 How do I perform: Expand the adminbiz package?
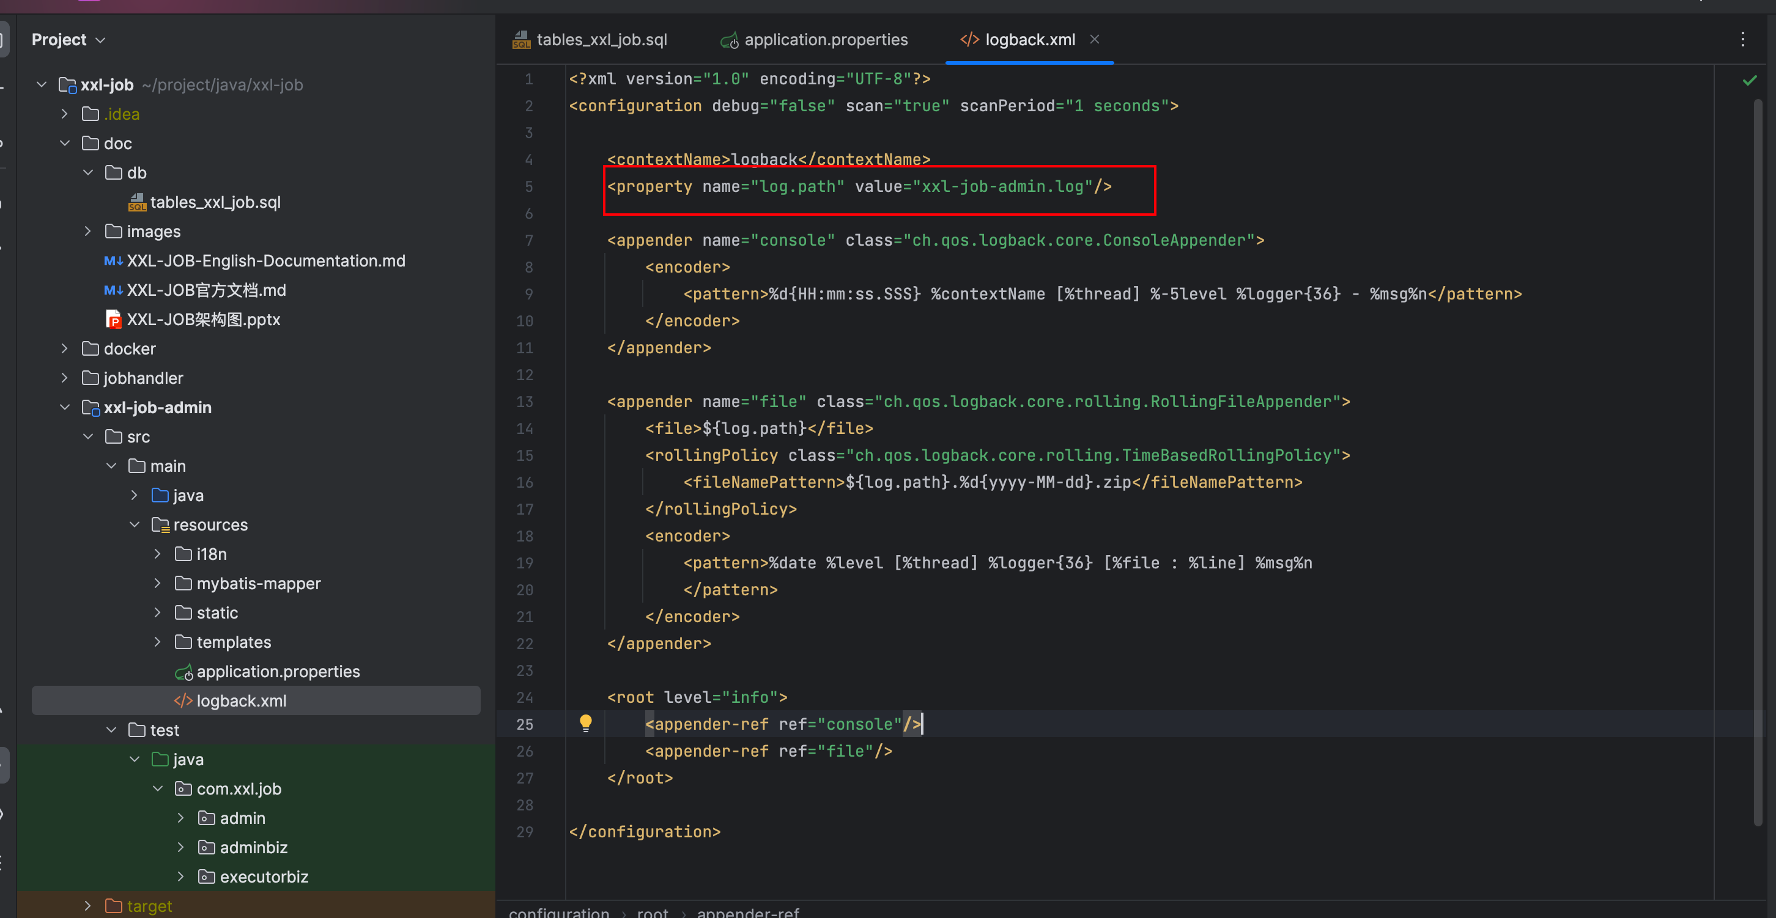coord(180,847)
